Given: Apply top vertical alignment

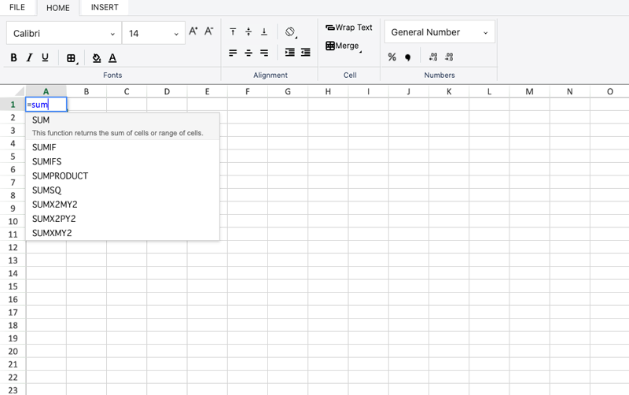Looking at the screenshot, I should click(233, 32).
